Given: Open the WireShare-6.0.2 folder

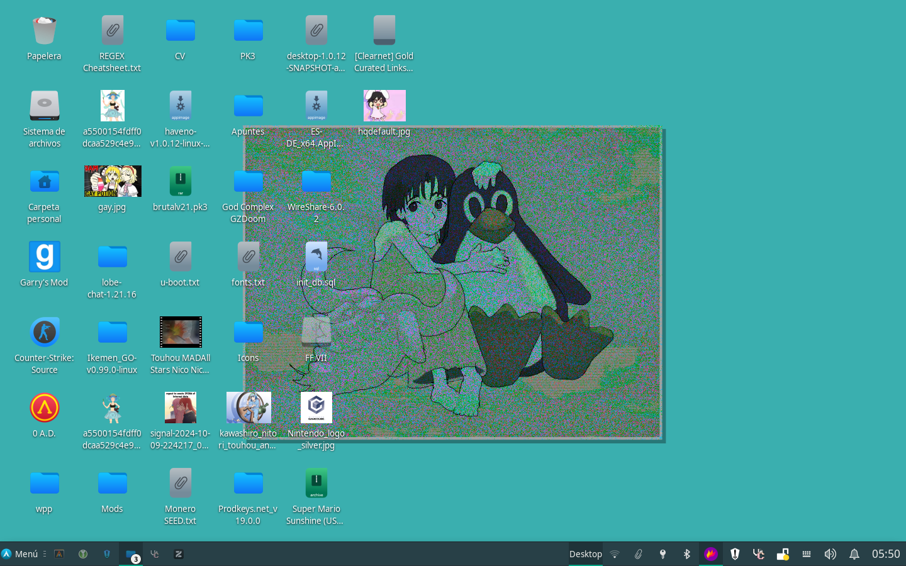Looking at the screenshot, I should [x=316, y=181].
